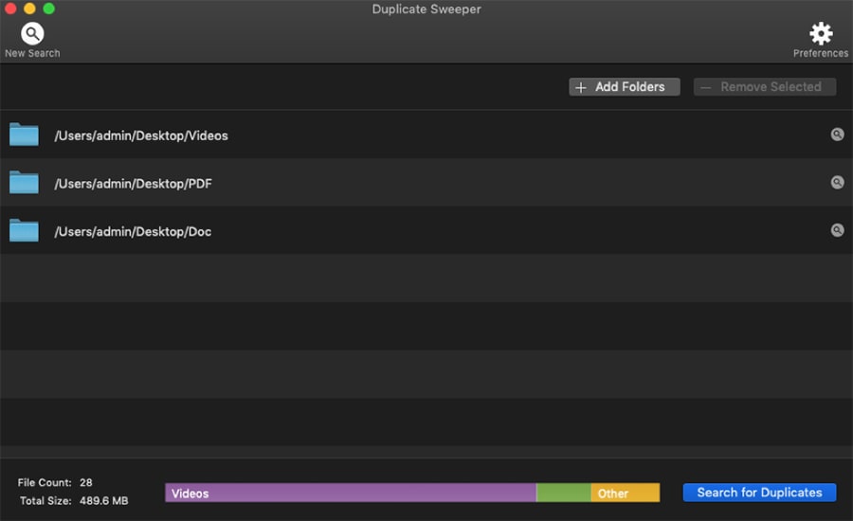
Task: Reveal the Videos folder with its magnifier icon
Action: coord(837,135)
